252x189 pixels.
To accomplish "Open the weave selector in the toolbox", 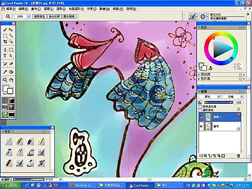I will 12,107.
